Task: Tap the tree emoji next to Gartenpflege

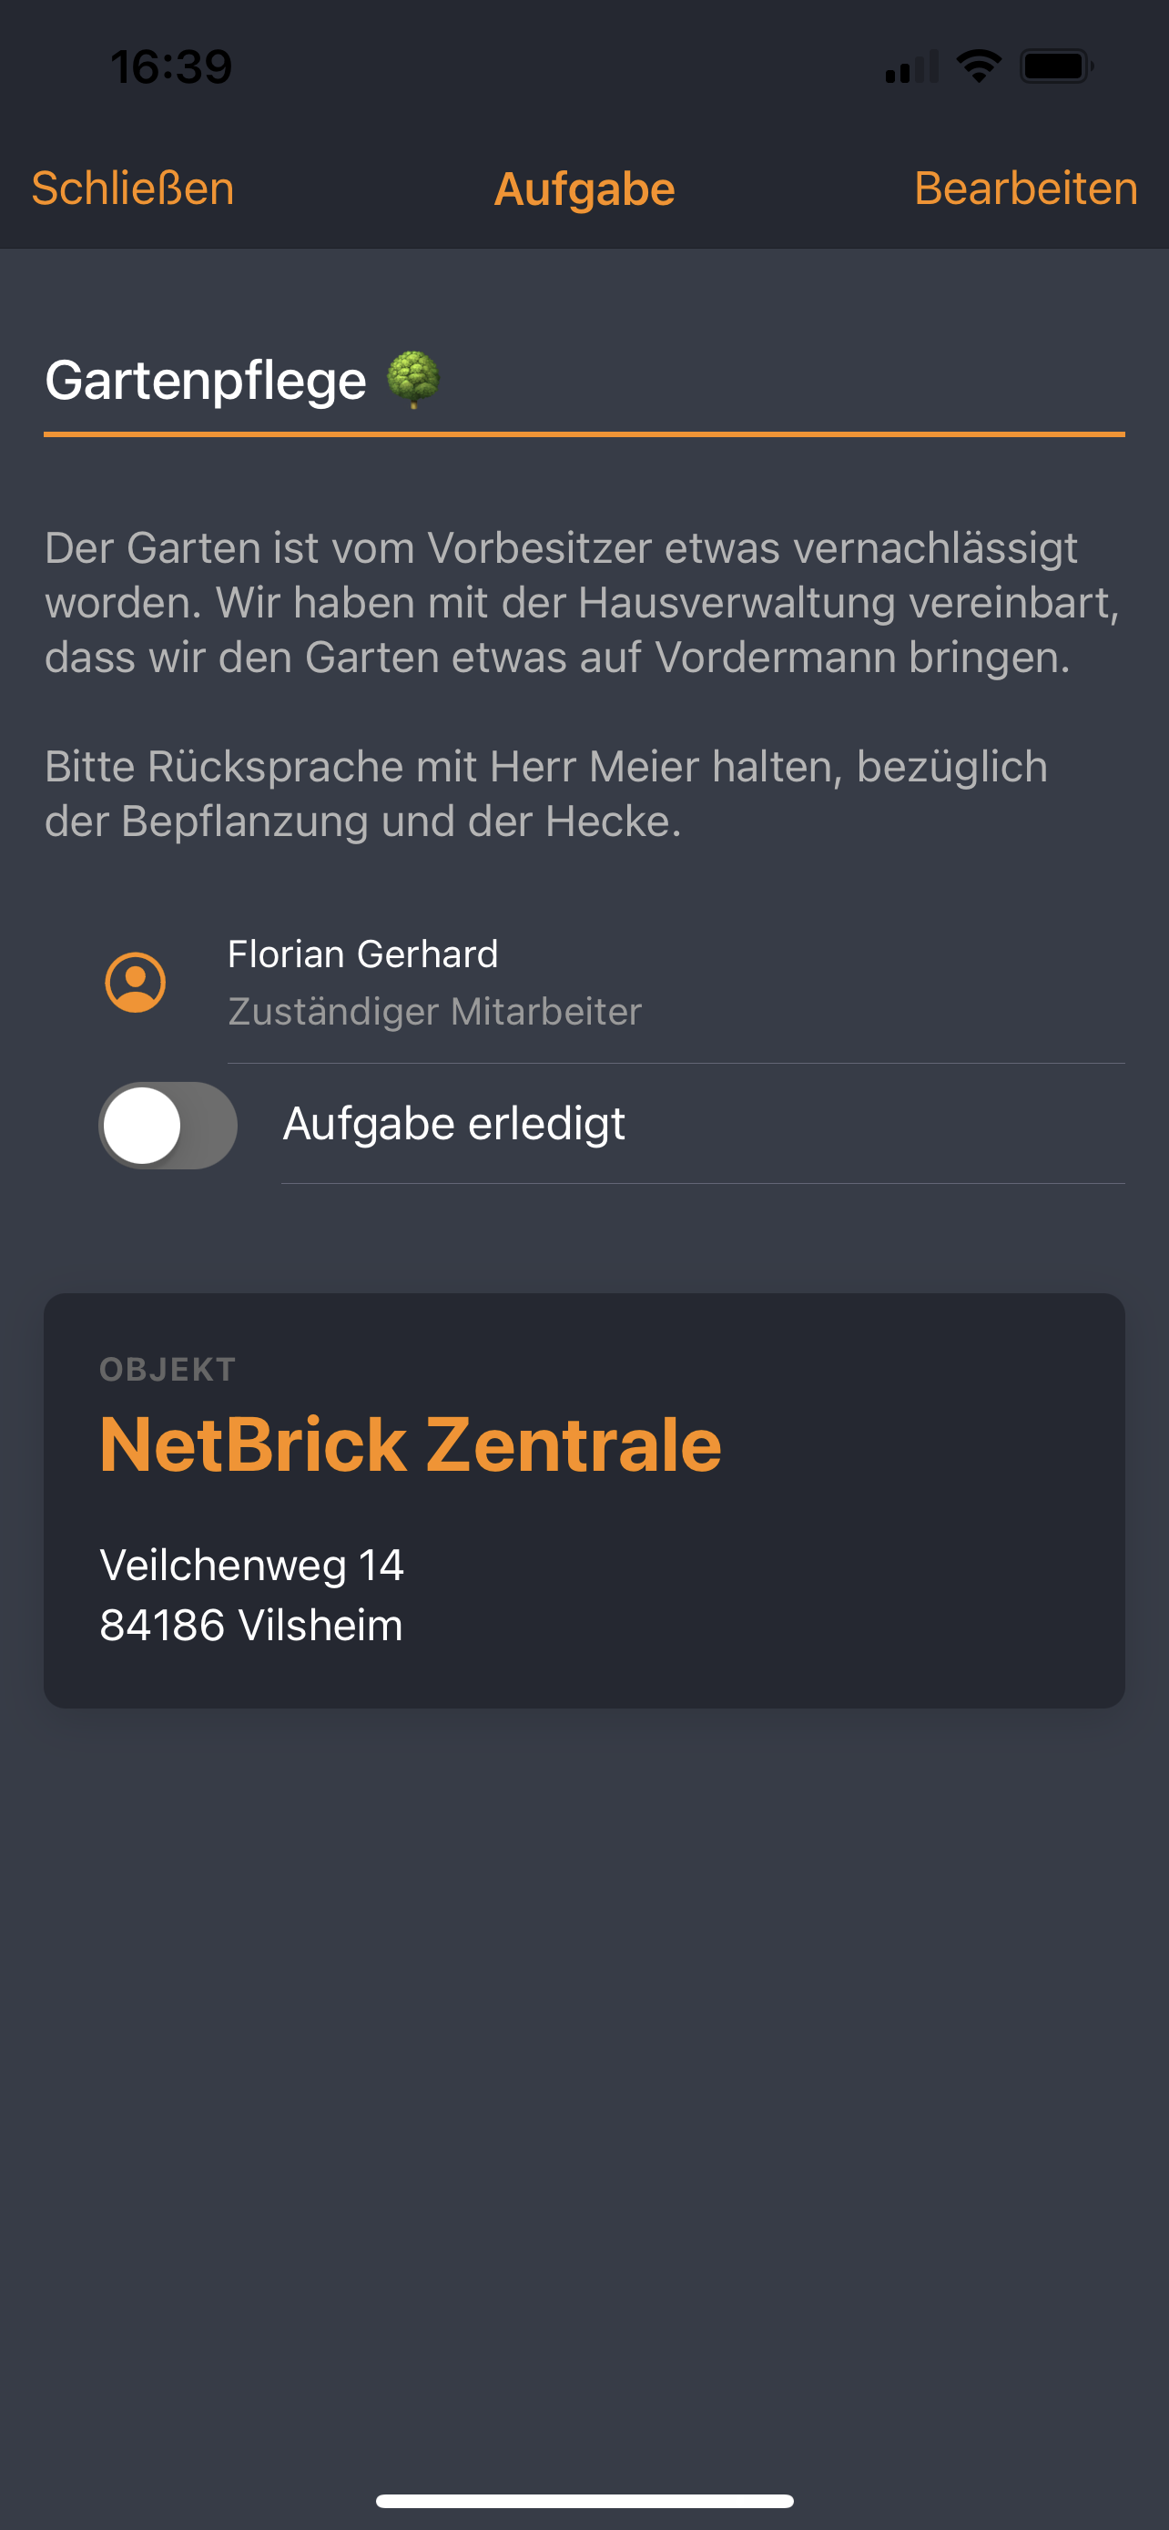Action: (413, 379)
